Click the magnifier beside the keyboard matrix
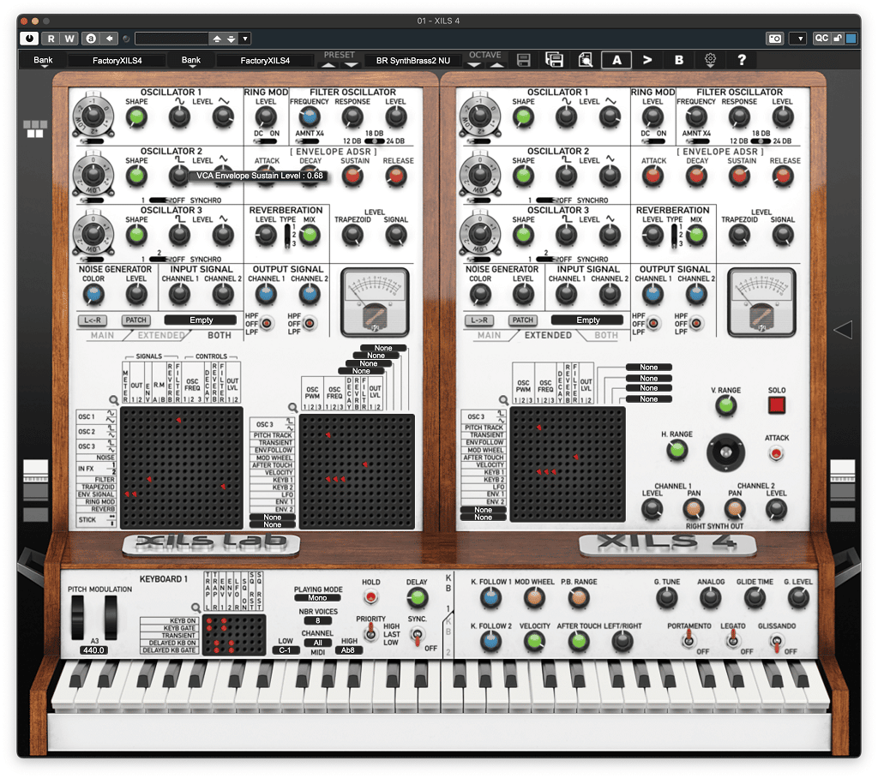Screen dimensions: 878x778 (196, 607)
